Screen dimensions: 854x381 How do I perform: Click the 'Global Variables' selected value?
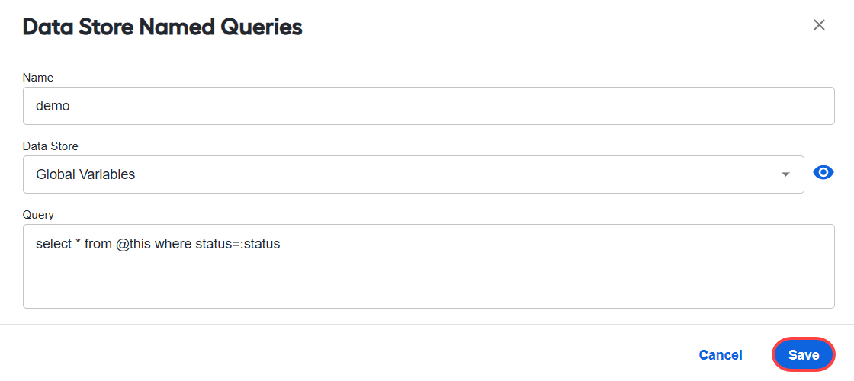(85, 174)
